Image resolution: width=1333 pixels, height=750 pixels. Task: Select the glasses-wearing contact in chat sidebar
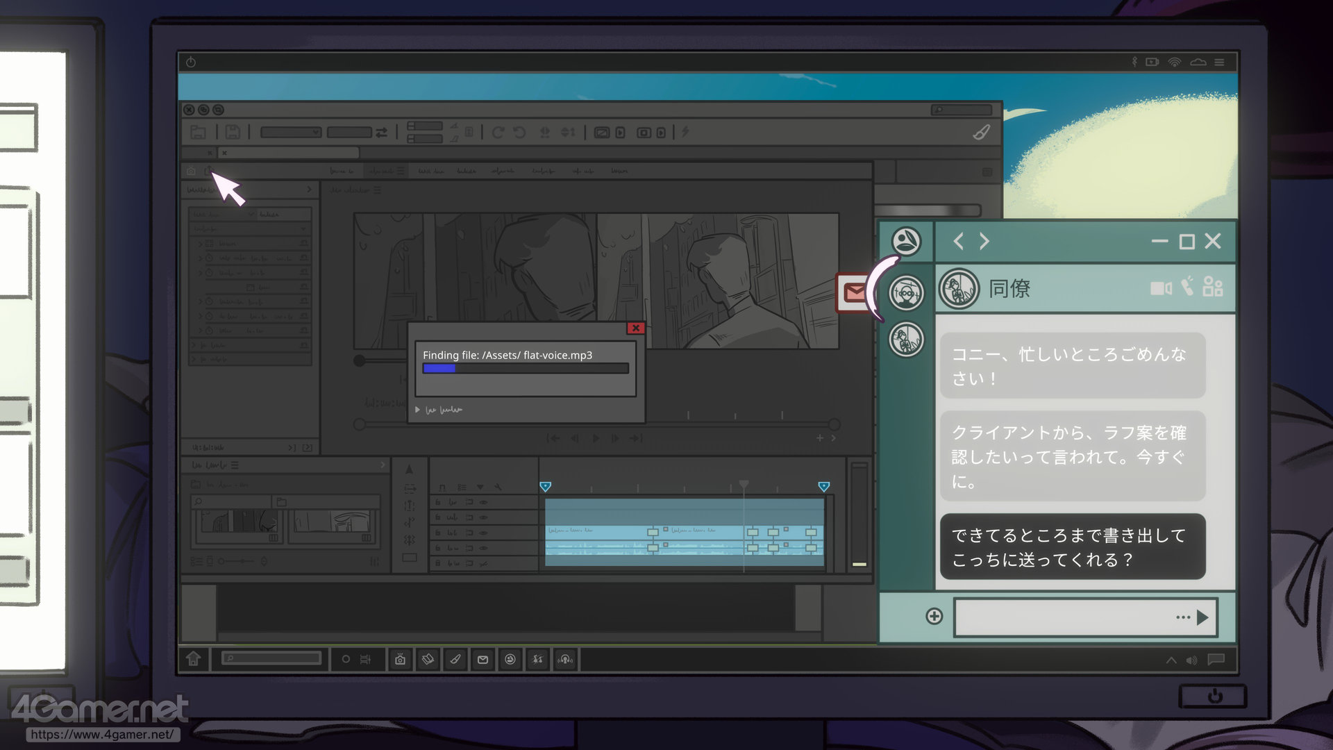coord(906,293)
